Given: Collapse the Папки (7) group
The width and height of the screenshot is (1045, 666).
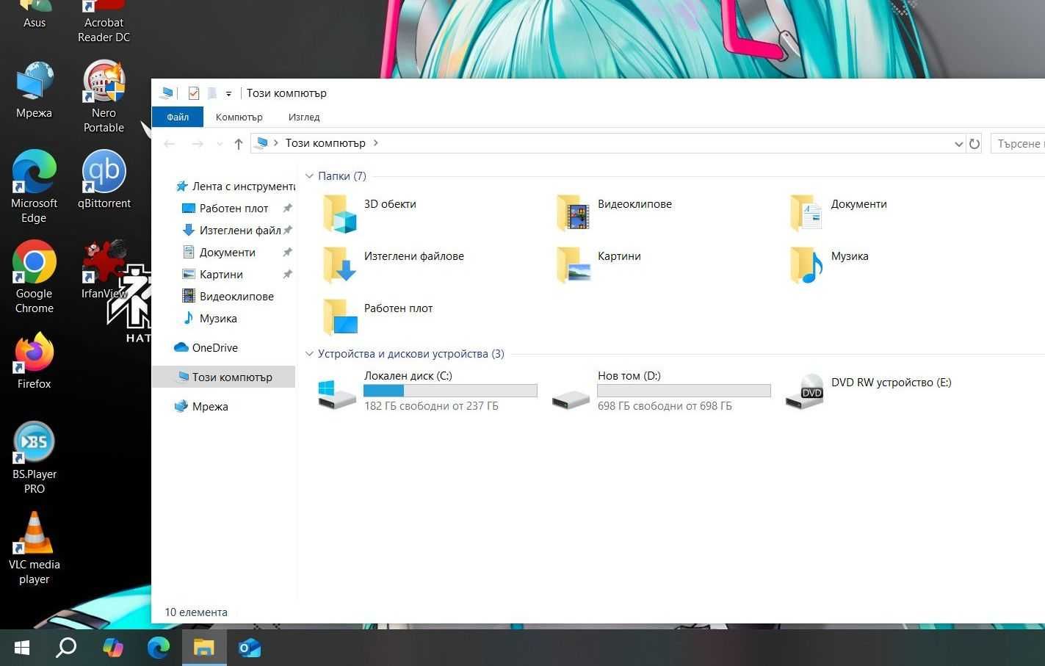Looking at the screenshot, I should tap(309, 176).
